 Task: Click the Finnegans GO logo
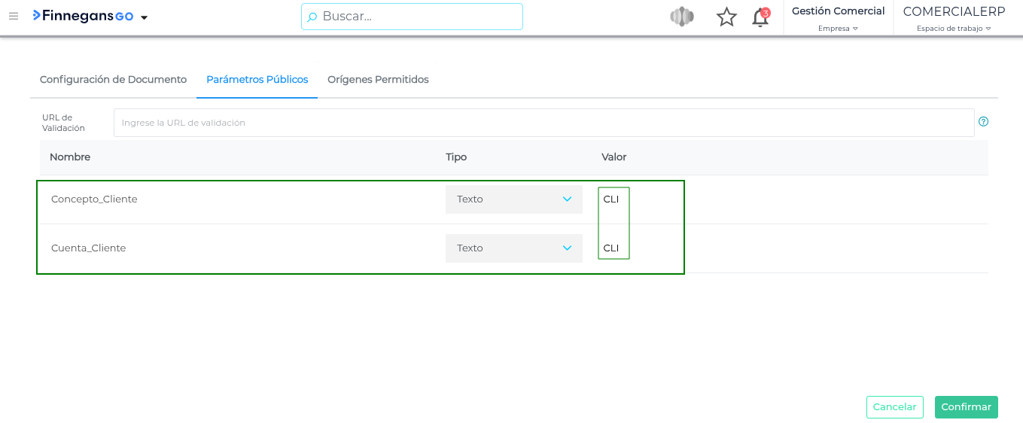coord(83,17)
